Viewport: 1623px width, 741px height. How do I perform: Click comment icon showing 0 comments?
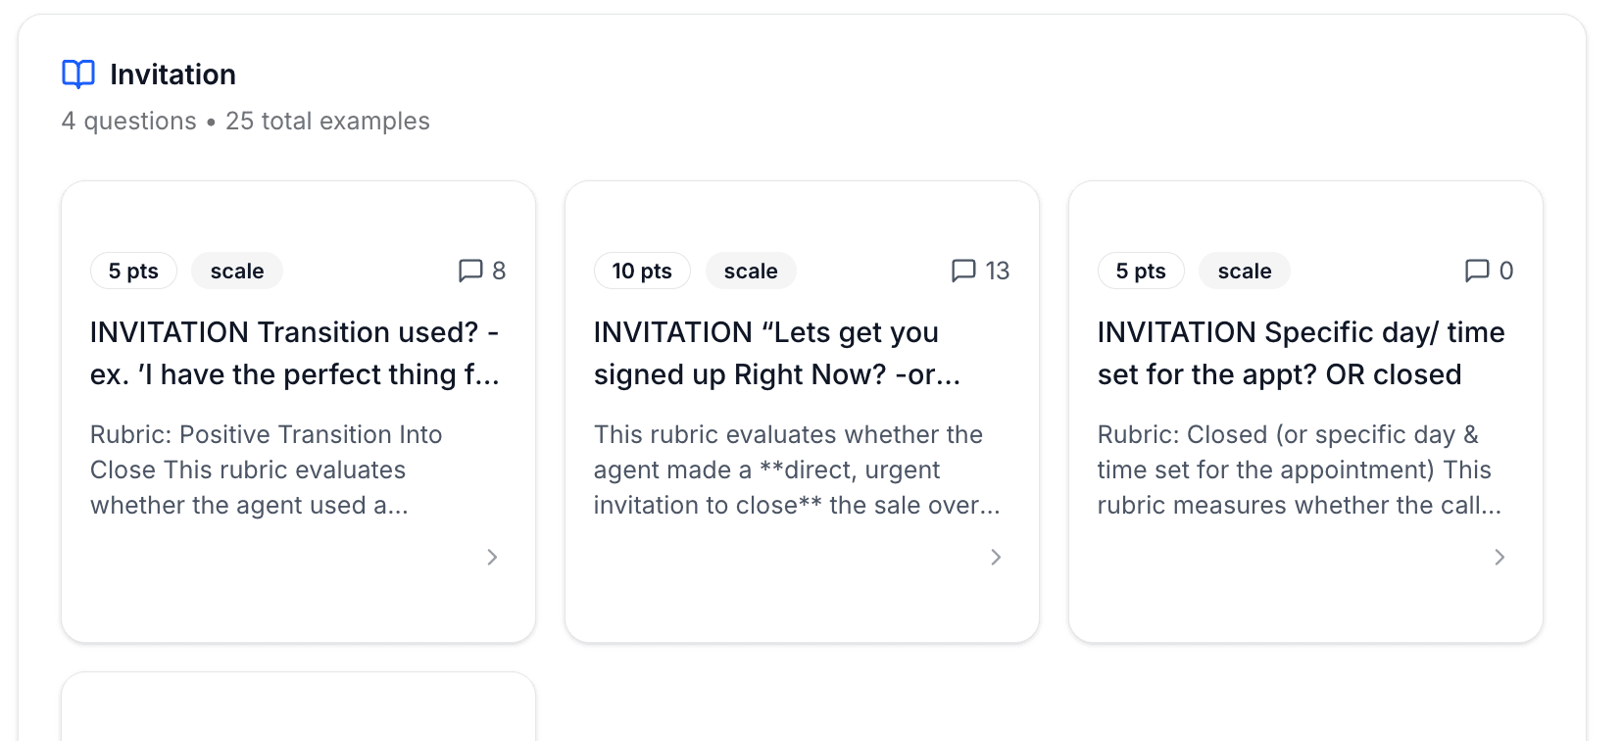(1476, 271)
